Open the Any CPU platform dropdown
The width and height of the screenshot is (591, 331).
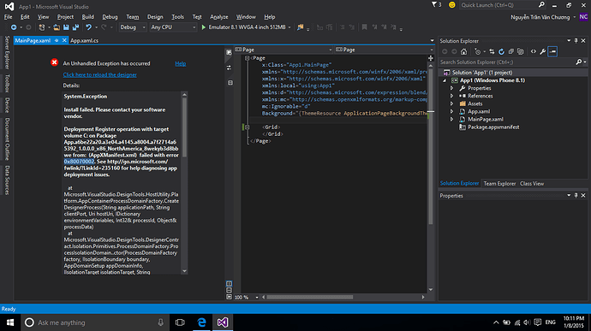[173, 27]
